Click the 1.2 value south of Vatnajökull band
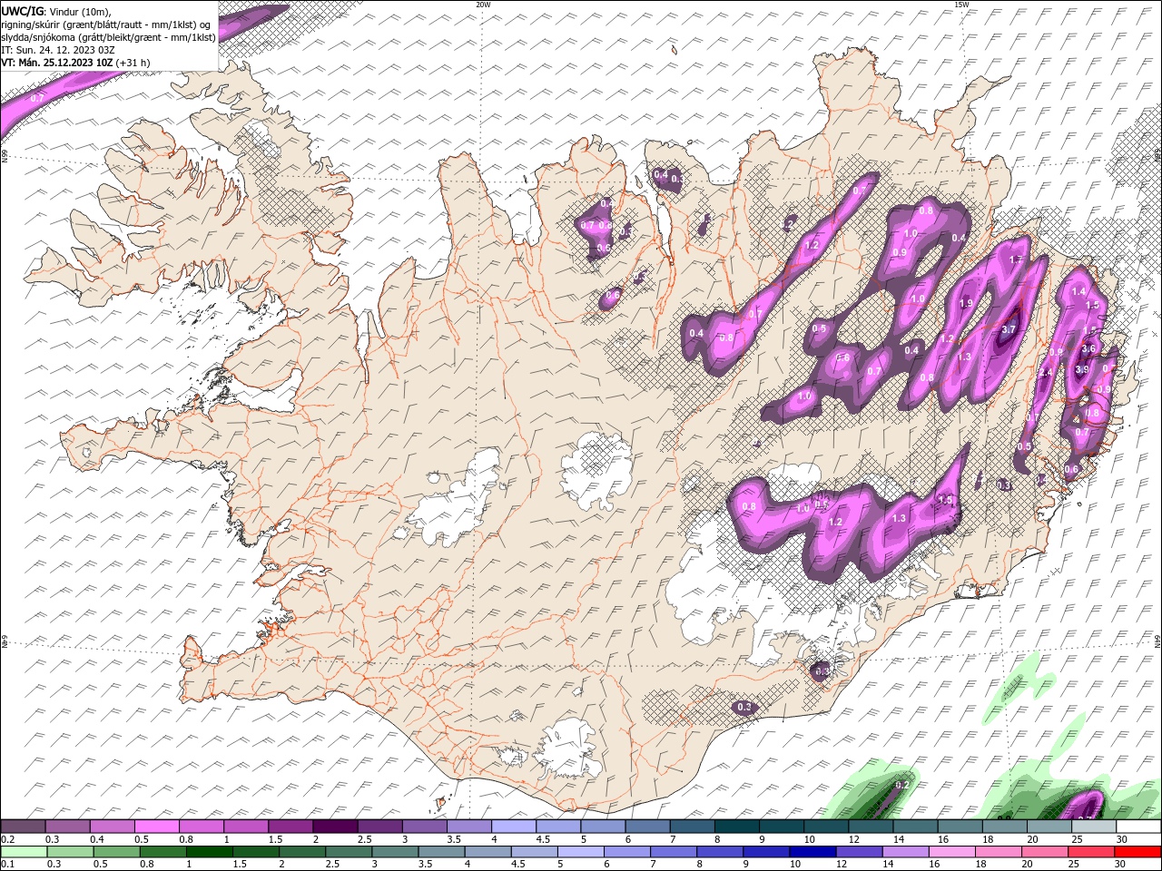Image resolution: width=1162 pixels, height=871 pixels. point(836,522)
